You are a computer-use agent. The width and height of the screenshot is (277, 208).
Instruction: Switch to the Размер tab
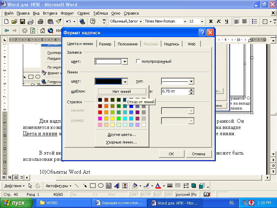[x=105, y=44]
